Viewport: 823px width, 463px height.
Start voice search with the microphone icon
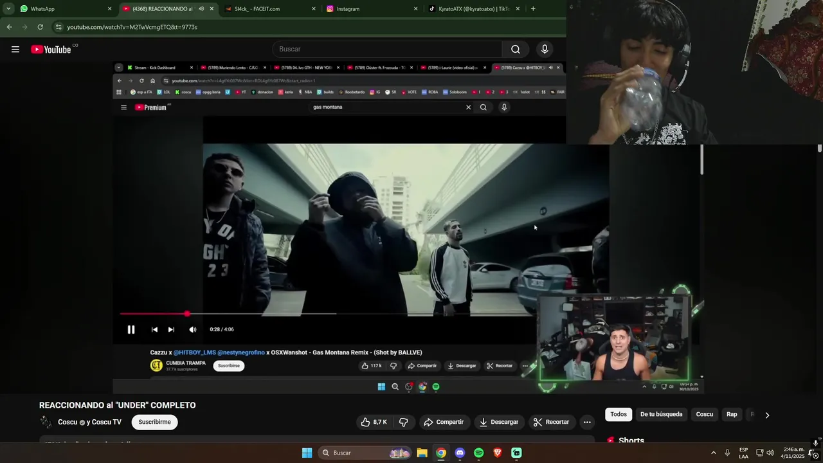[545, 49]
